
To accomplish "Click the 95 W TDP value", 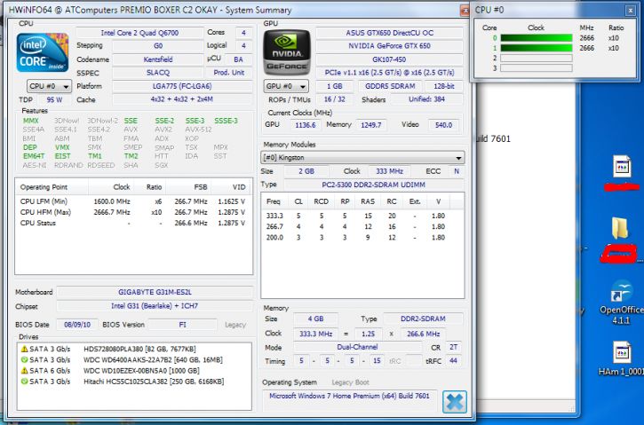I will [x=54, y=99].
